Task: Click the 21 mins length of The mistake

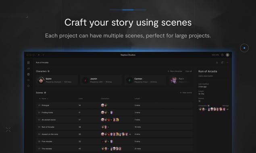Action: [137, 149]
